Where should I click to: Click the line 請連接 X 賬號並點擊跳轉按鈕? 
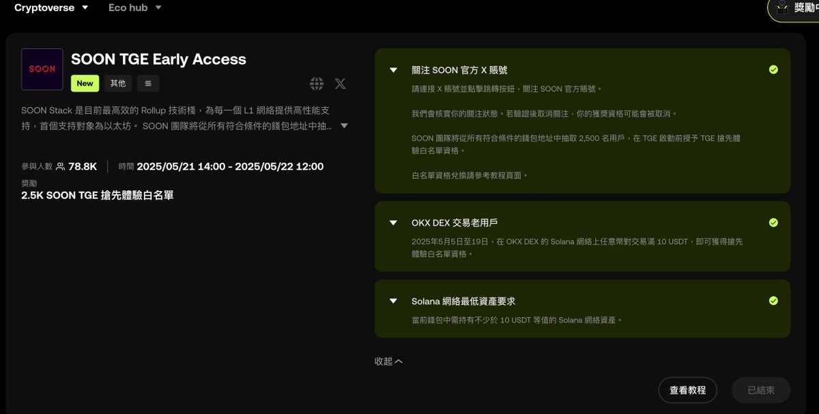[507, 89]
